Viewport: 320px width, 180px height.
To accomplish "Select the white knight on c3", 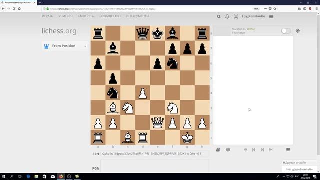I will click(128, 108).
